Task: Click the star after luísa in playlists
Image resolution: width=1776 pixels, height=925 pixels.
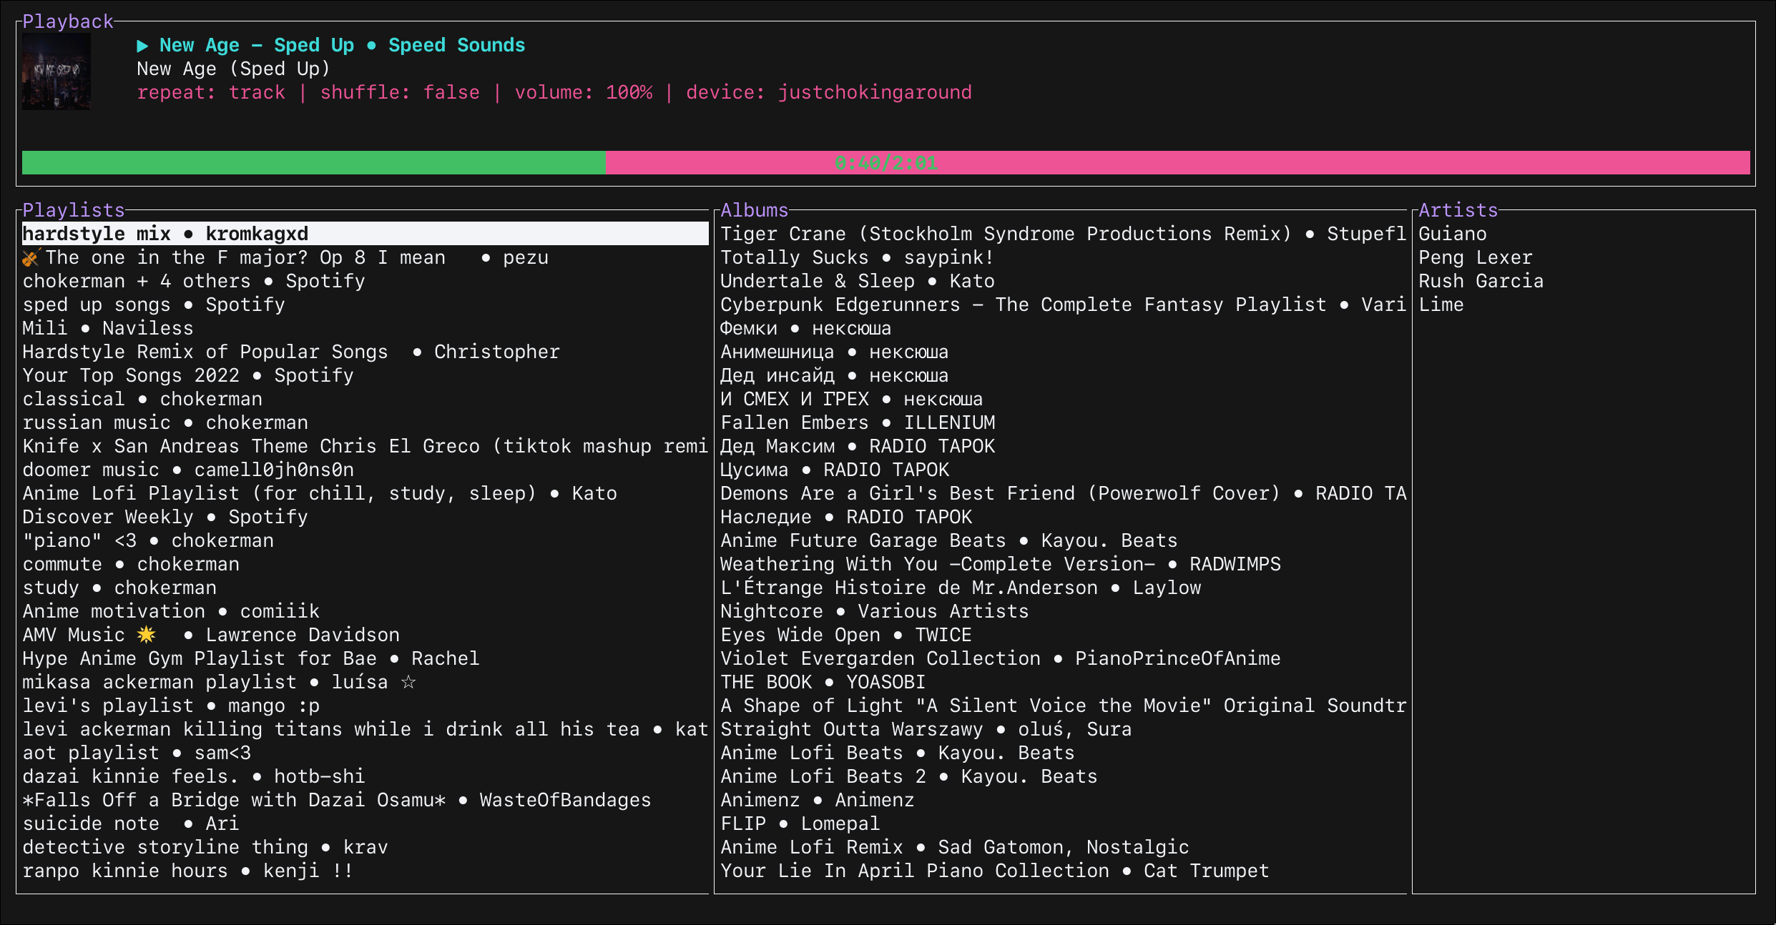Action: [x=408, y=682]
